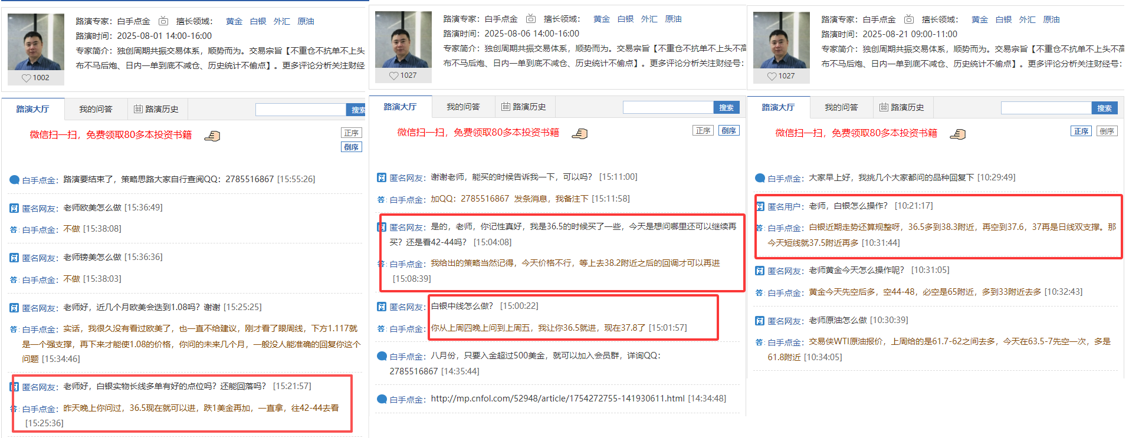Click the pointing hand icon in the 2025-08-06 panel
The width and height of the screenshot is (1129, 438).
pyautogui.click(x=580, y=134)
